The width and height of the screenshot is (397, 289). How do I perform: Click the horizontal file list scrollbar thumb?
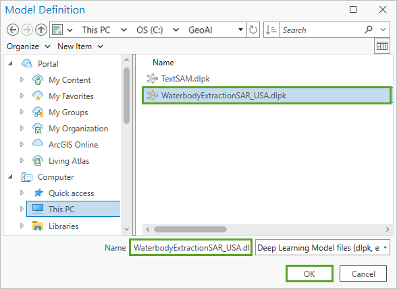coord(190,229)
